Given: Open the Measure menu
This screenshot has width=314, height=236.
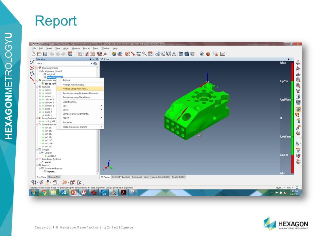Looking at the screenshot, I should click(x=76, y=49).
